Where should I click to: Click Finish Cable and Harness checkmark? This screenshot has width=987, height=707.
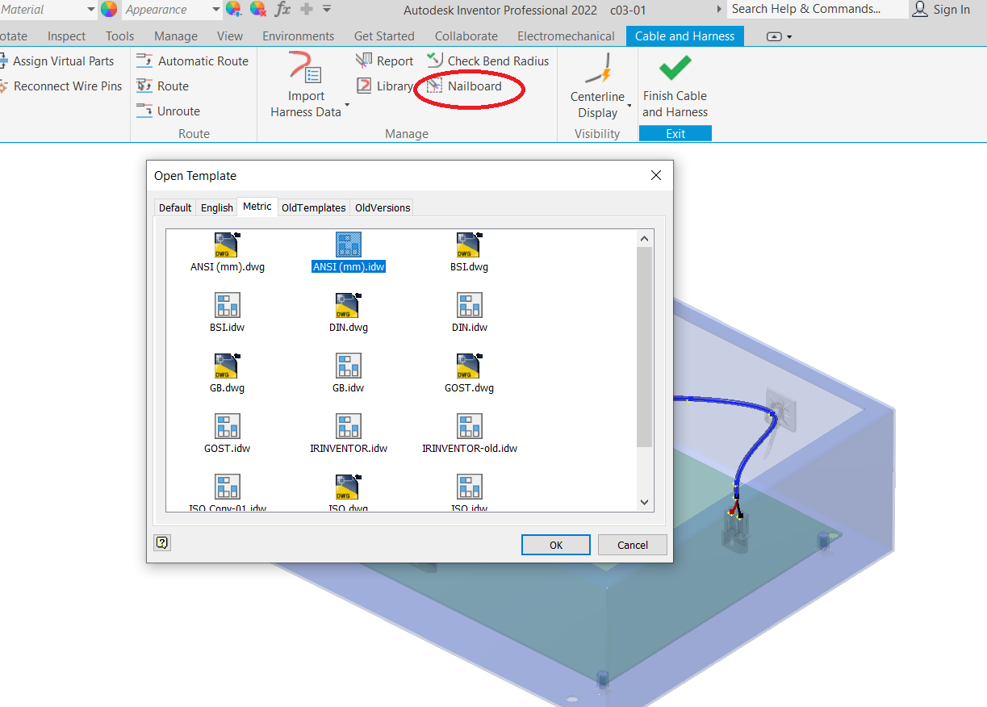(x=675, y=67)
